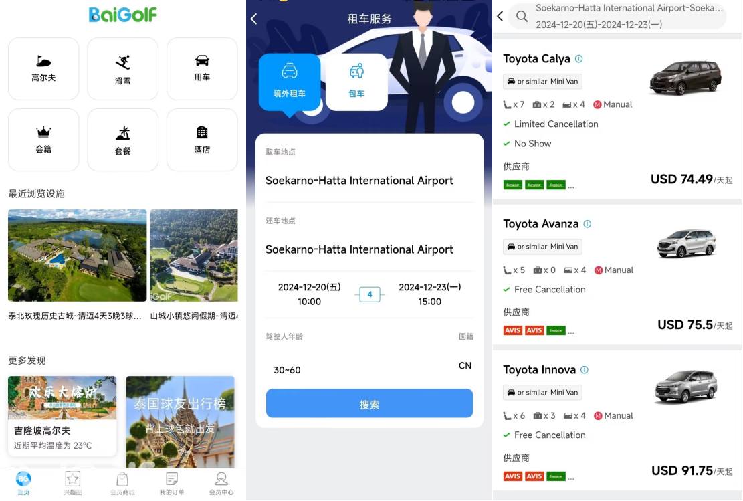Viewport: 743px width, 501px height.
Task: Switch to the 会员中心 member center tab
Action: [221, 483]
